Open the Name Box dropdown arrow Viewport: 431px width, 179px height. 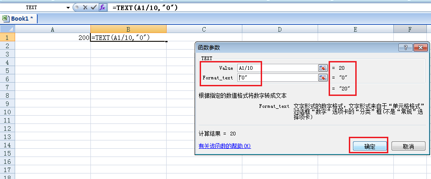(x=68, y=8)
